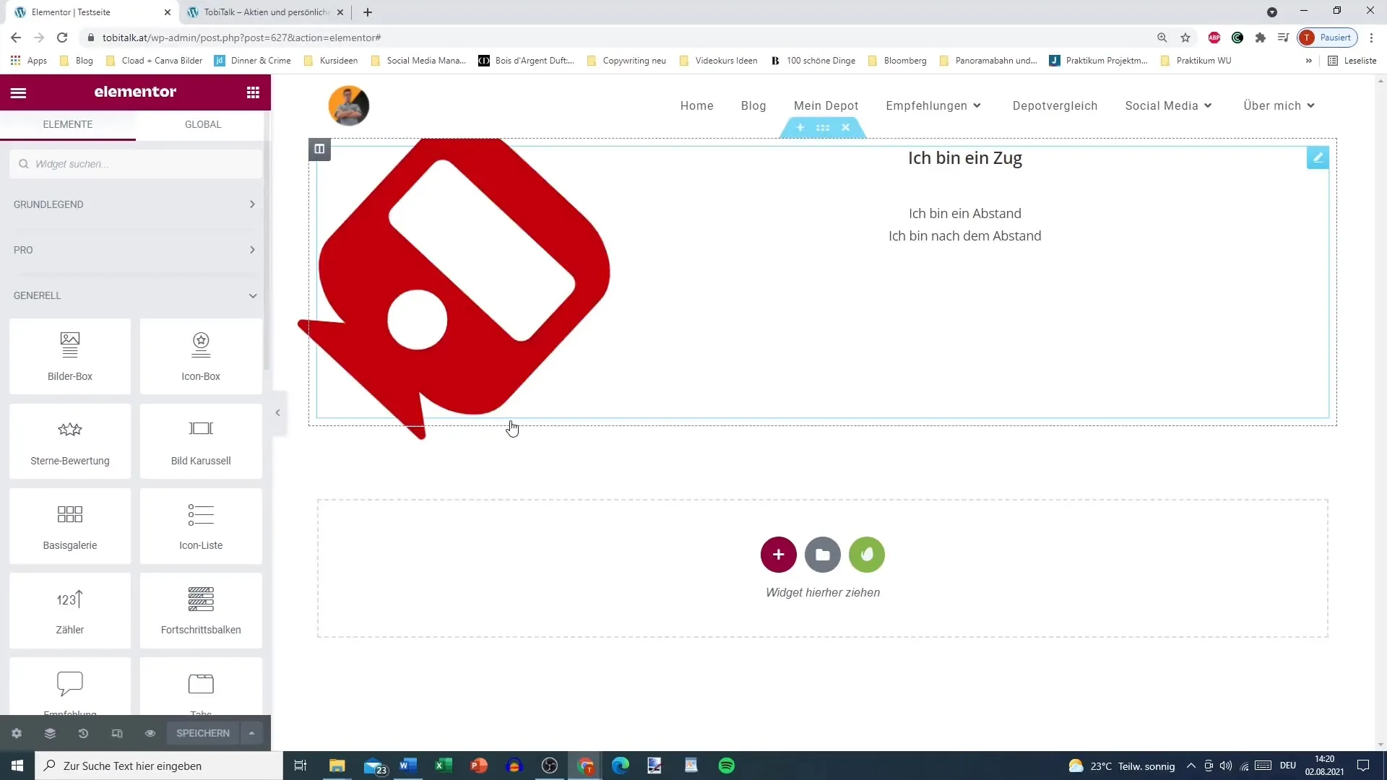Click text Ich bin ein Abstand
Image resolution: width=1387 pixels, height=780 pixels.
(965, 214)
